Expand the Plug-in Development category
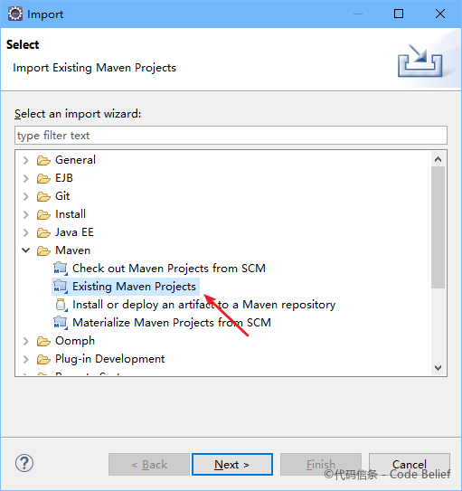 (x=26, y=359)
